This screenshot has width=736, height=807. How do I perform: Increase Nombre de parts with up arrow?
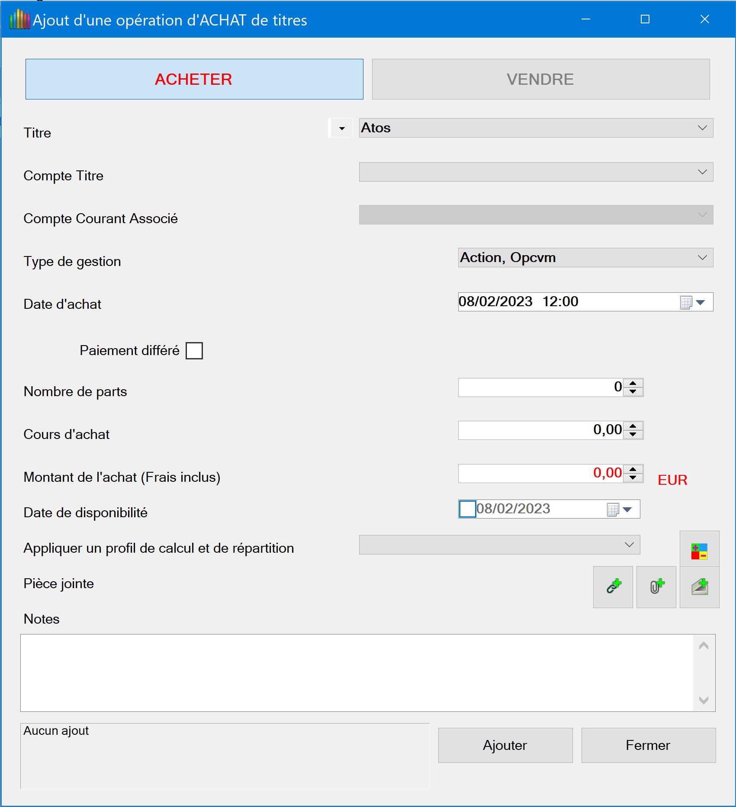[x=633, y=383]
